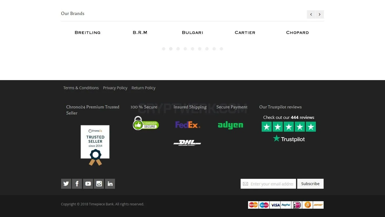This screenshot has height=217, width=385.
Task: Open the B.R.M brand
Action: coord(140,32)
